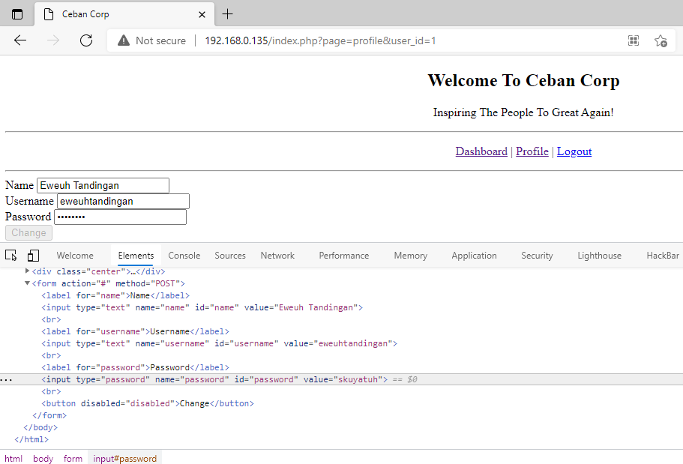Refresh the current page
The image size is (683, 464).
point(86,40)
